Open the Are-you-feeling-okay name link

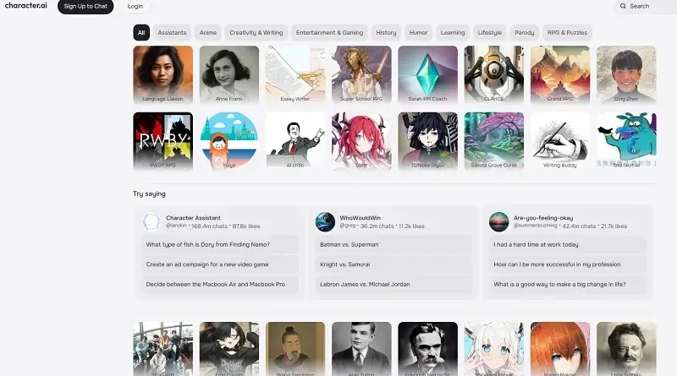543,218
